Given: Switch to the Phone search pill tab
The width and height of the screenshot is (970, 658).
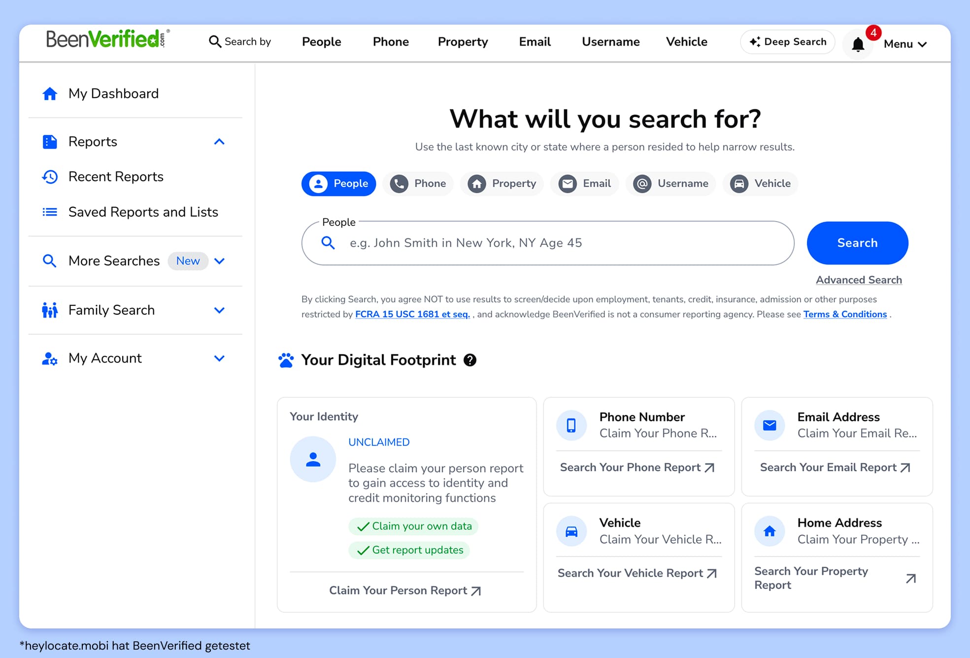Looking at the screenshot, I should [418, 184].
